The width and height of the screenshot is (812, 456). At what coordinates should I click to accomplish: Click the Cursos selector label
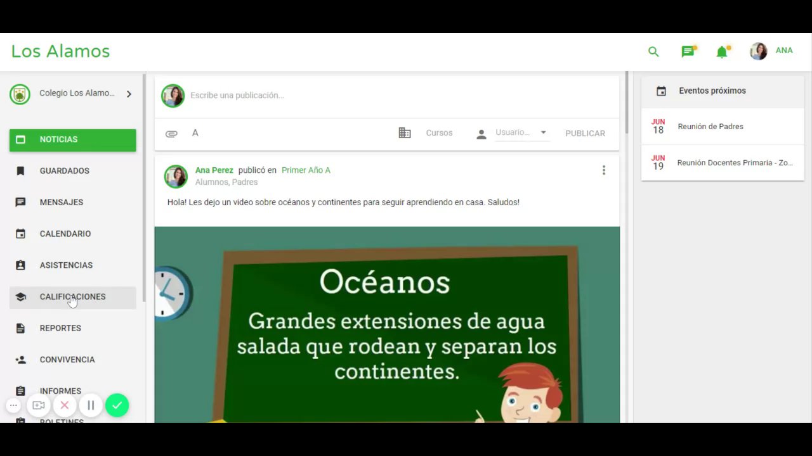coord(439,133)
